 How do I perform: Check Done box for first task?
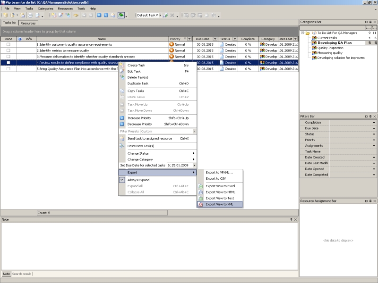pos(8,44)
